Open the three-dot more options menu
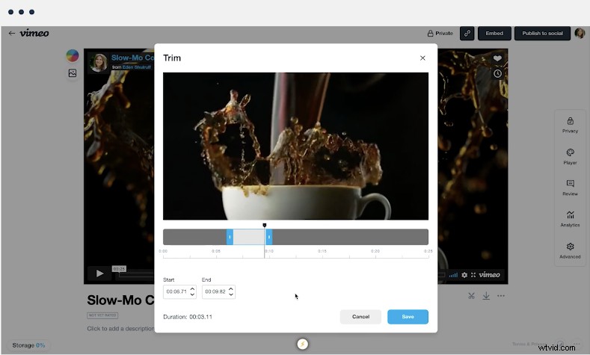 pyautogui.click(x=501, y=296)
